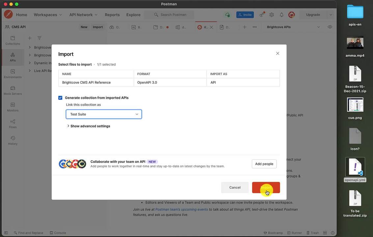The image size is (373, 237).
Task: Click the New button in workspace header
Action: 84,27
